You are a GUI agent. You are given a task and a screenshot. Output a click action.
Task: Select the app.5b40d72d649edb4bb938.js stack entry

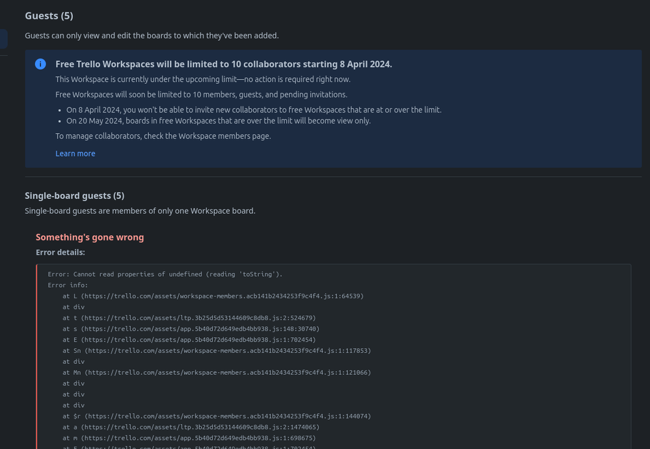189,328
